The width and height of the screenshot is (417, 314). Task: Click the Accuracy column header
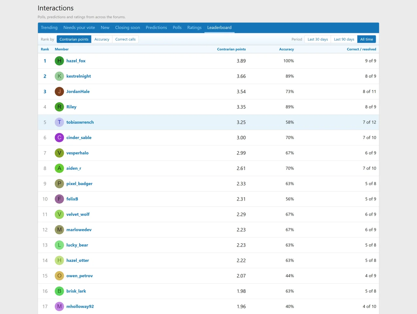[286, 49]
